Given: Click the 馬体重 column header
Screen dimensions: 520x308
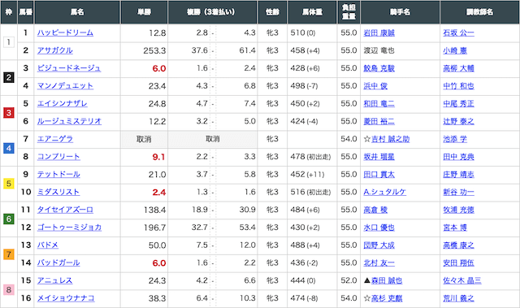Looking at the screenshot, I should pyautogui.click(x=312, y=12).
